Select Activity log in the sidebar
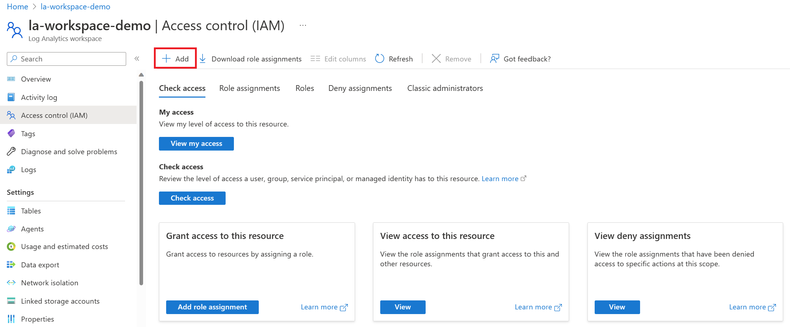Image resolution: width=790 pixels, height=327 pixels. [x=39, y=97]
